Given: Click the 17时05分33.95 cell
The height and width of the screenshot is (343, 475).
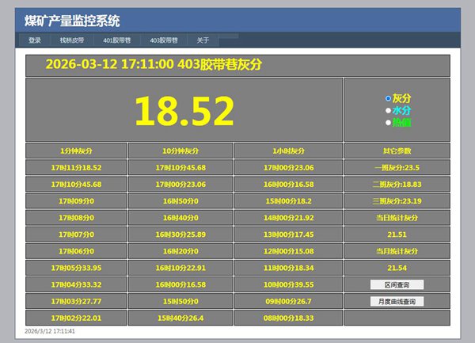Looking at the screenshot, I should click(x=76, y=268).
